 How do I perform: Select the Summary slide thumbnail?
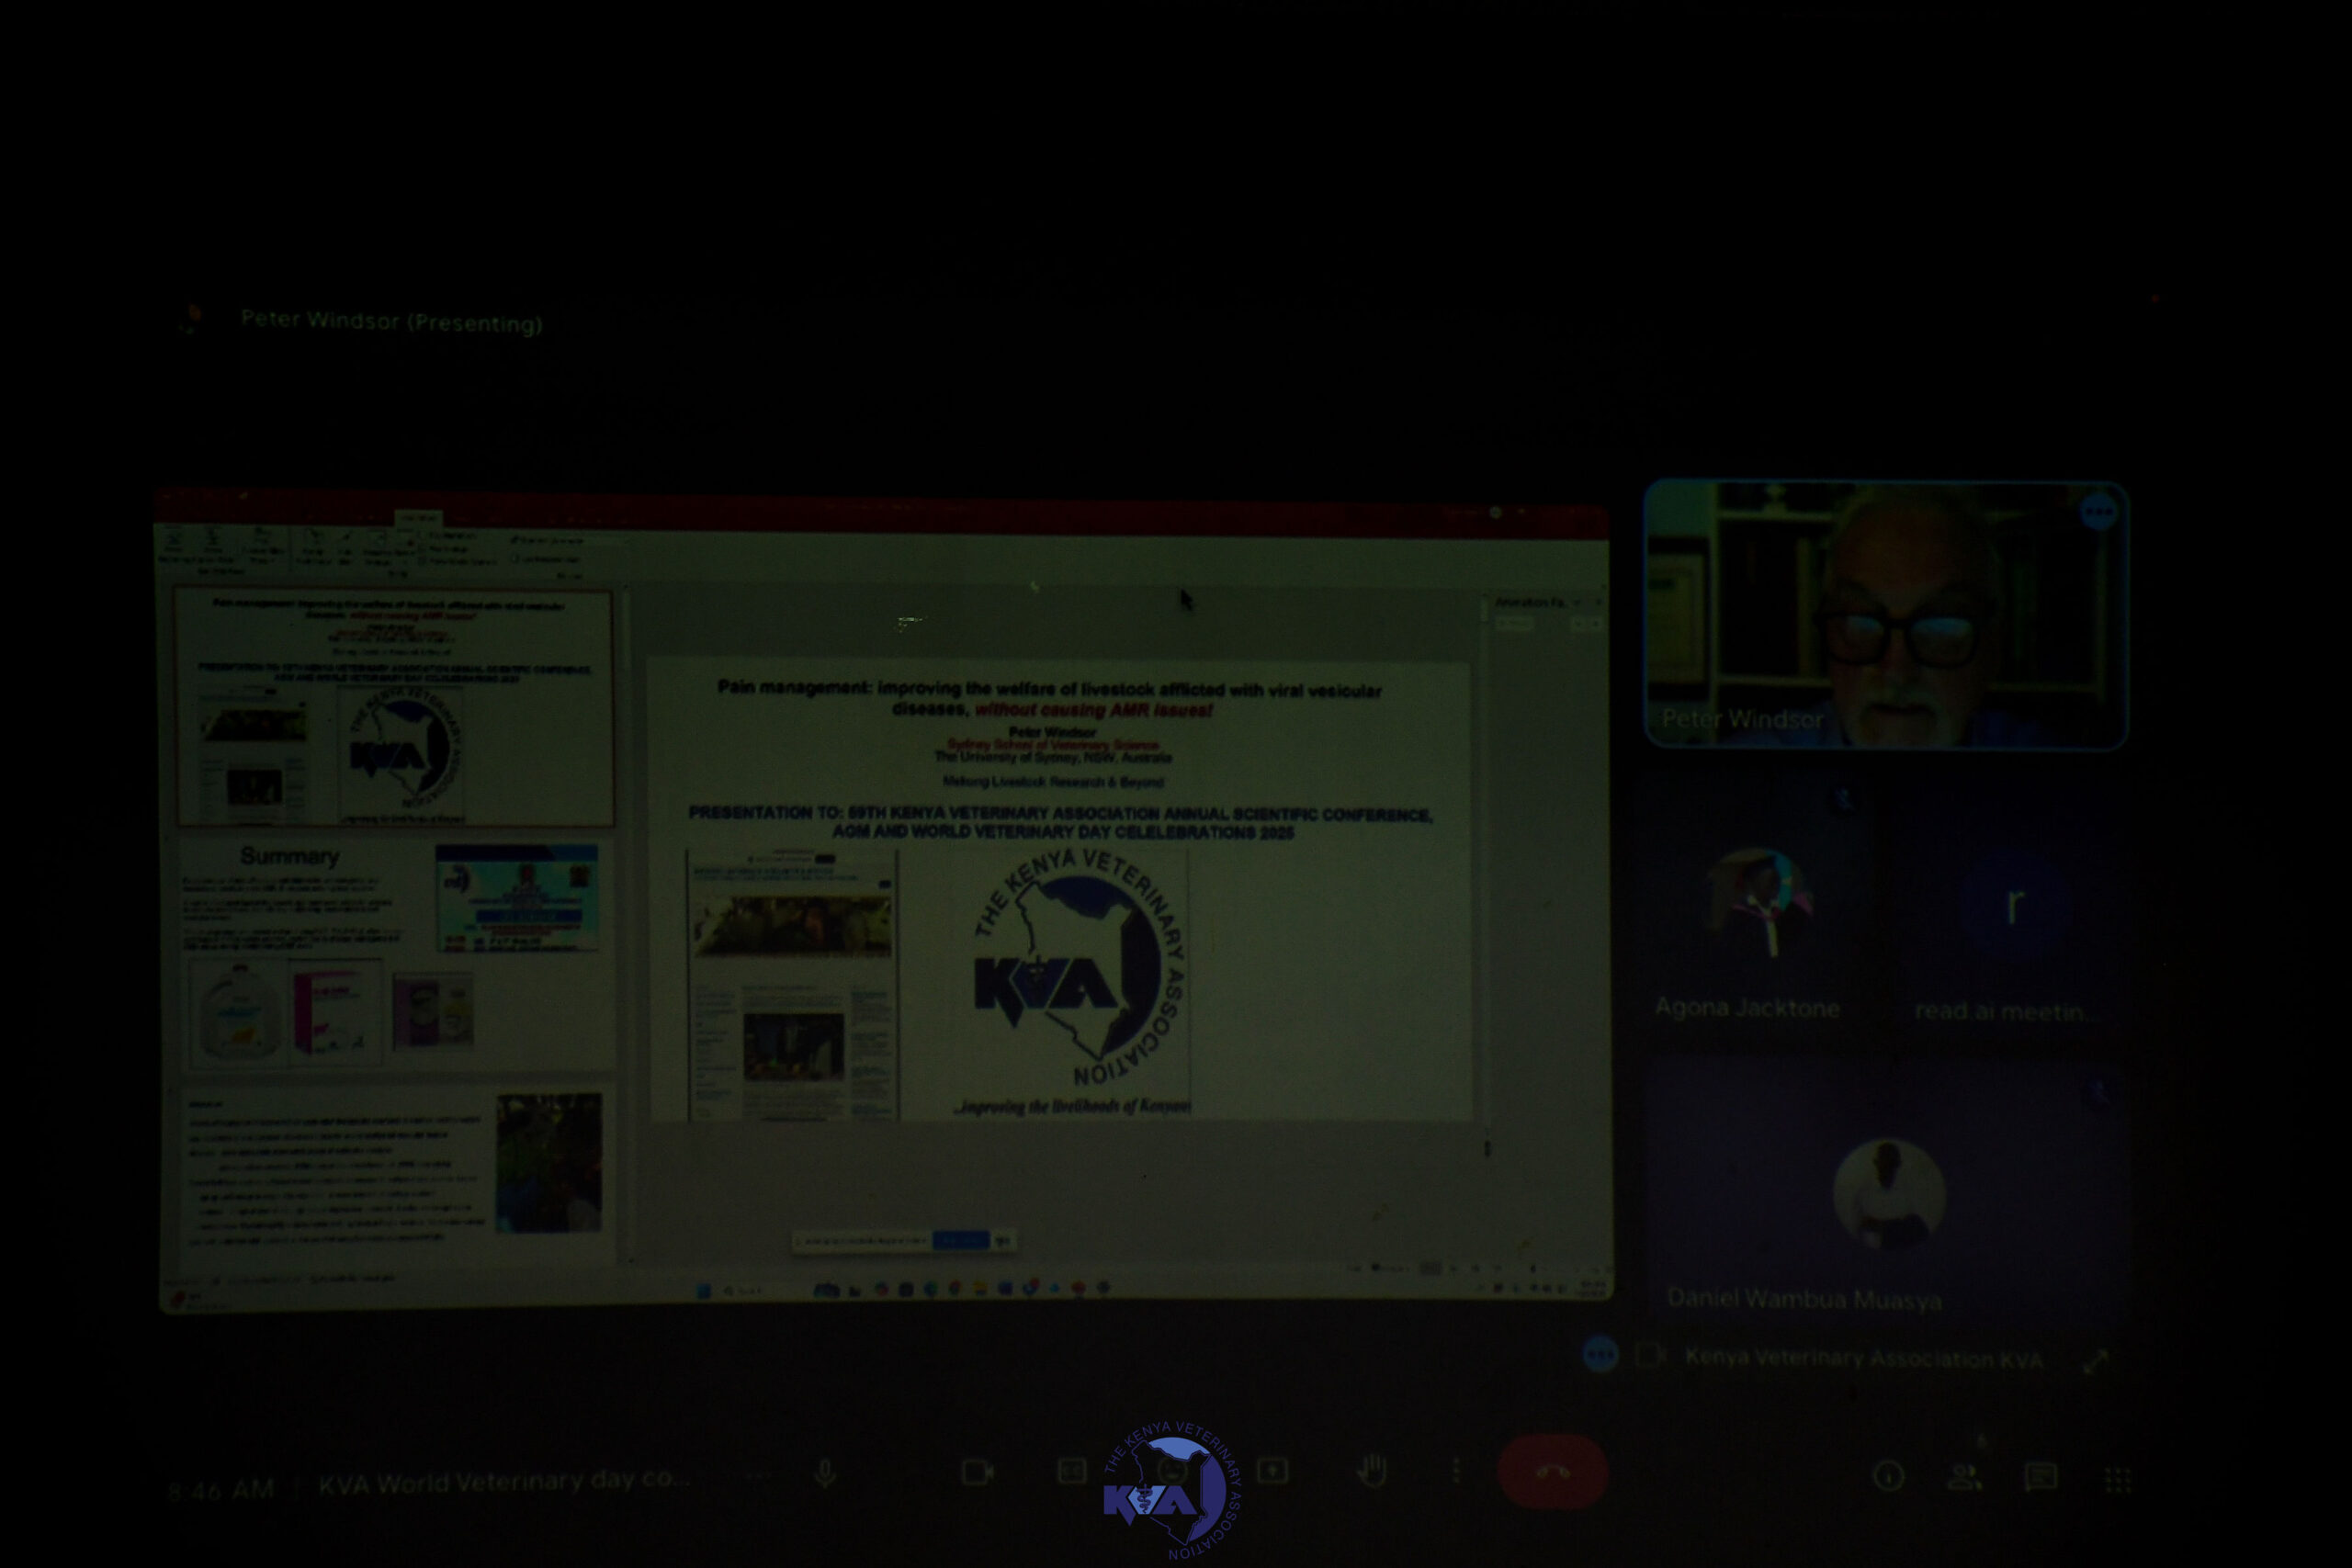(x=395, y=955)
